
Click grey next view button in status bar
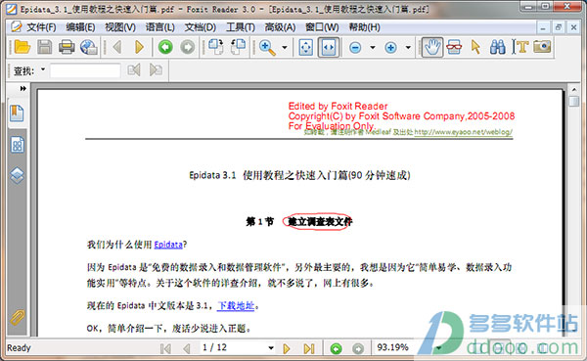pyautogui.click(x=358, y=348)
